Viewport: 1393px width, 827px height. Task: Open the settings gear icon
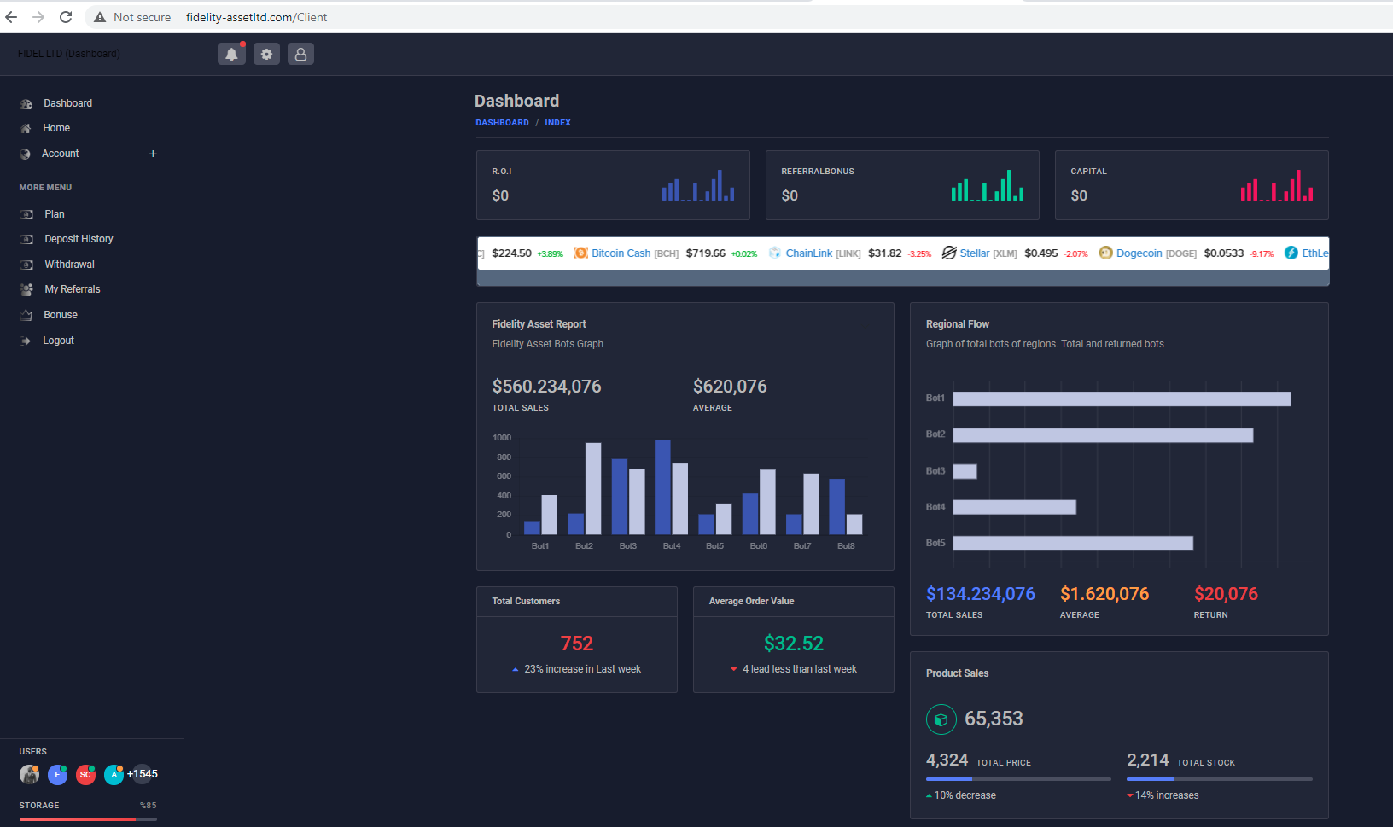point(266,54)
